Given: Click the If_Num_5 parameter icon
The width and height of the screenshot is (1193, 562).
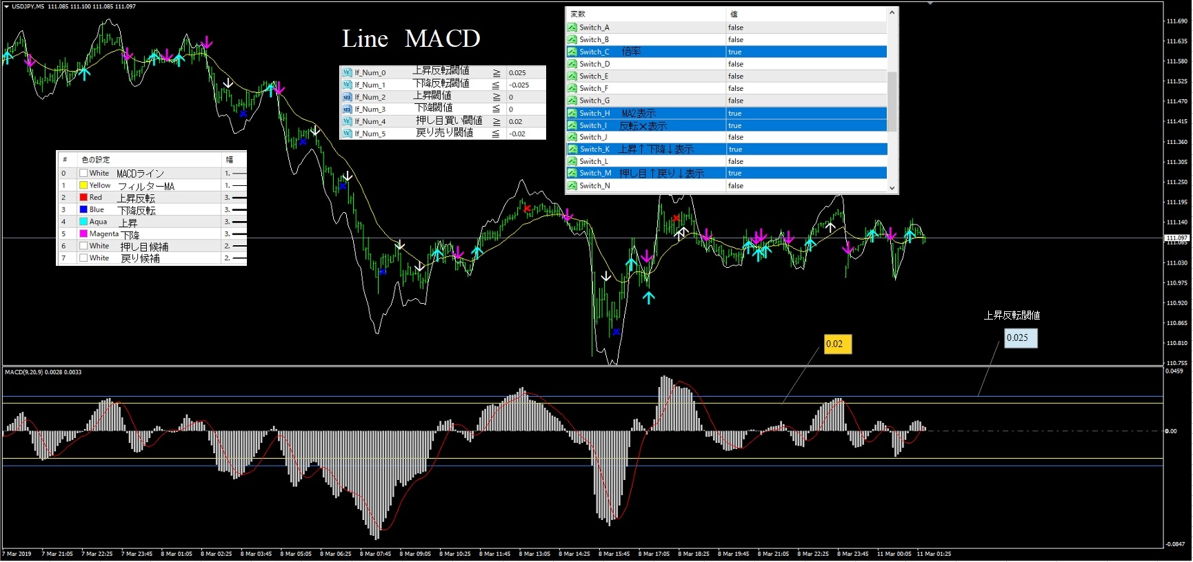Looking at the screenshot, I should click(x=348, y=134).
